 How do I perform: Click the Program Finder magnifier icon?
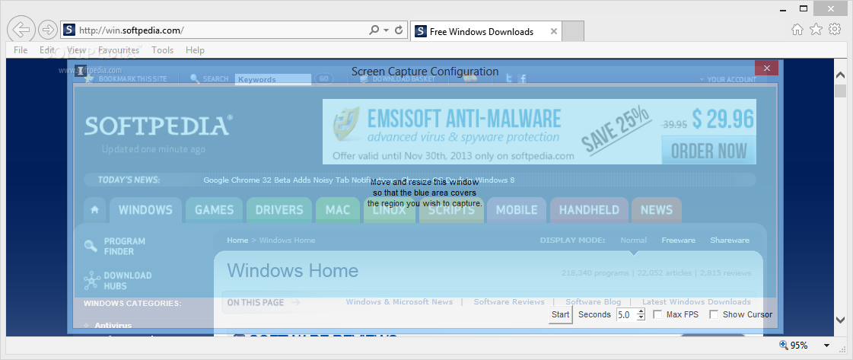click(91, 247)
